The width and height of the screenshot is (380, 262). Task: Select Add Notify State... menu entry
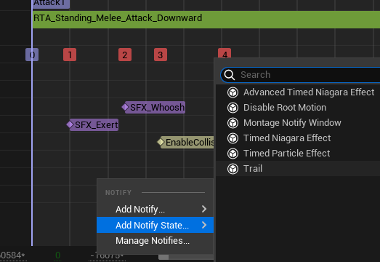[155, 225]
